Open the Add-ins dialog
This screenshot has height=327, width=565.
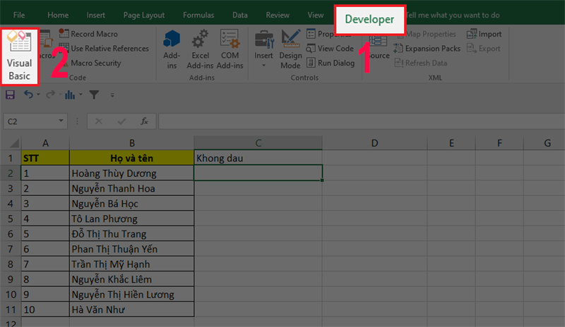(x=172, y=49)
